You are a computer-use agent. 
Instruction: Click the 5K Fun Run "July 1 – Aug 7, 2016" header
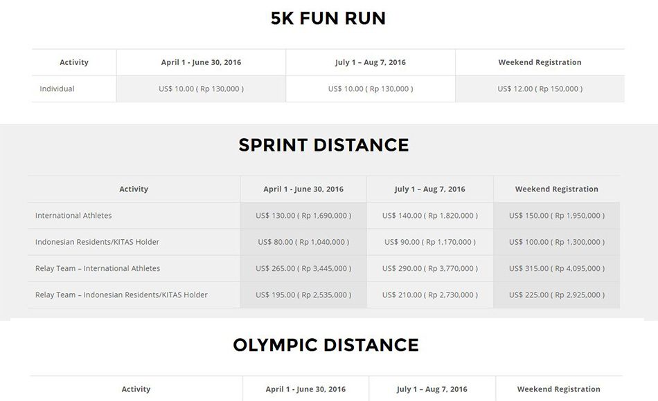[371, 62]
